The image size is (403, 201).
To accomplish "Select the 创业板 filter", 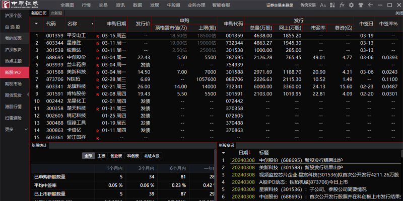I will (116, 156).
